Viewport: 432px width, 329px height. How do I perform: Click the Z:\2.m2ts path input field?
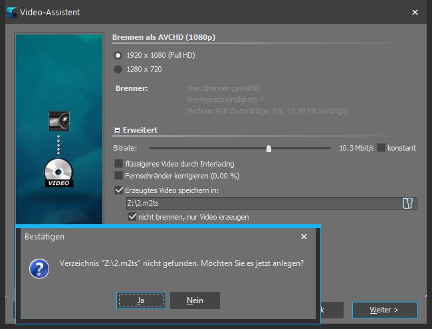pyautogui.click(x=263, y=204)
